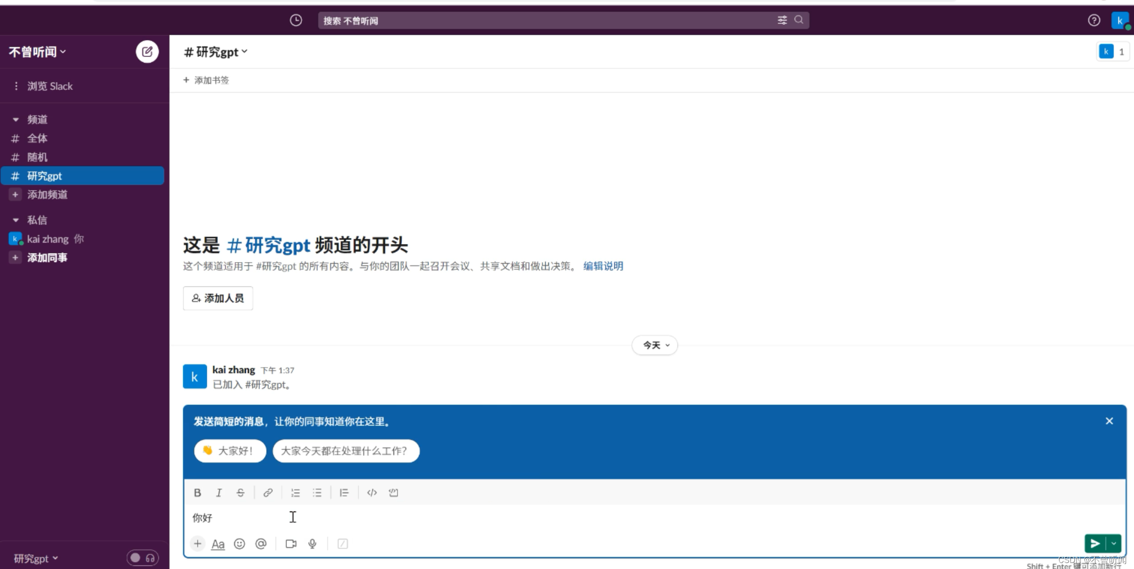This screenshot has width=1134, height=569.
Task: Click the compose new message icon
Action: [x=147, y=51]
